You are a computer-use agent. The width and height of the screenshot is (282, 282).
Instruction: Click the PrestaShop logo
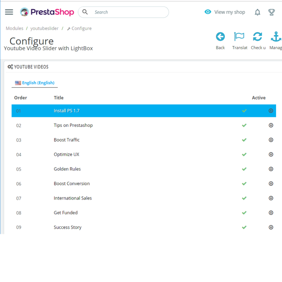47,12
